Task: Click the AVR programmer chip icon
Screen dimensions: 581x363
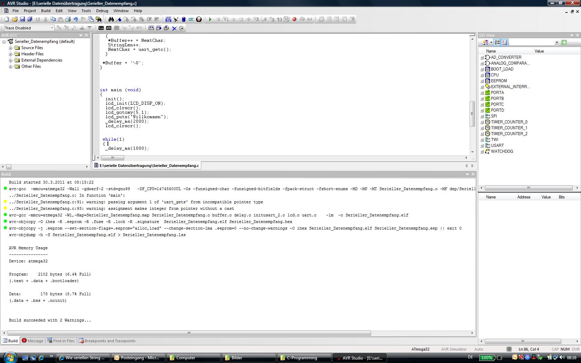Action: pos(109,28)
